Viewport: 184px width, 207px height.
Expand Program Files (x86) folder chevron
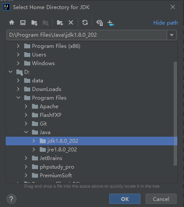click(18, 46)
